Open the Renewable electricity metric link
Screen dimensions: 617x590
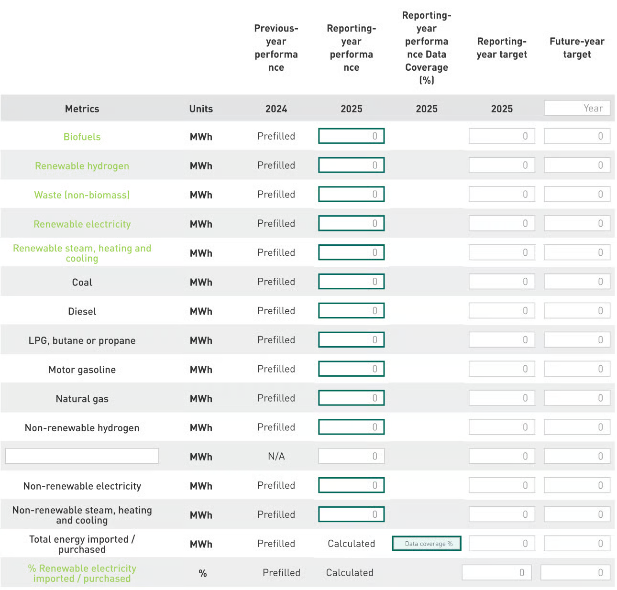click(x=82, y=224)
